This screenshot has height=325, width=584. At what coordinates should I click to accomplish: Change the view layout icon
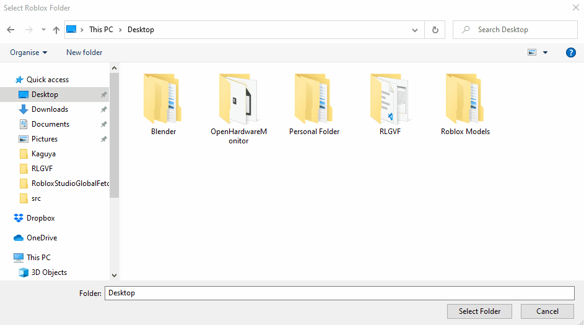click(x=532, y=53)
